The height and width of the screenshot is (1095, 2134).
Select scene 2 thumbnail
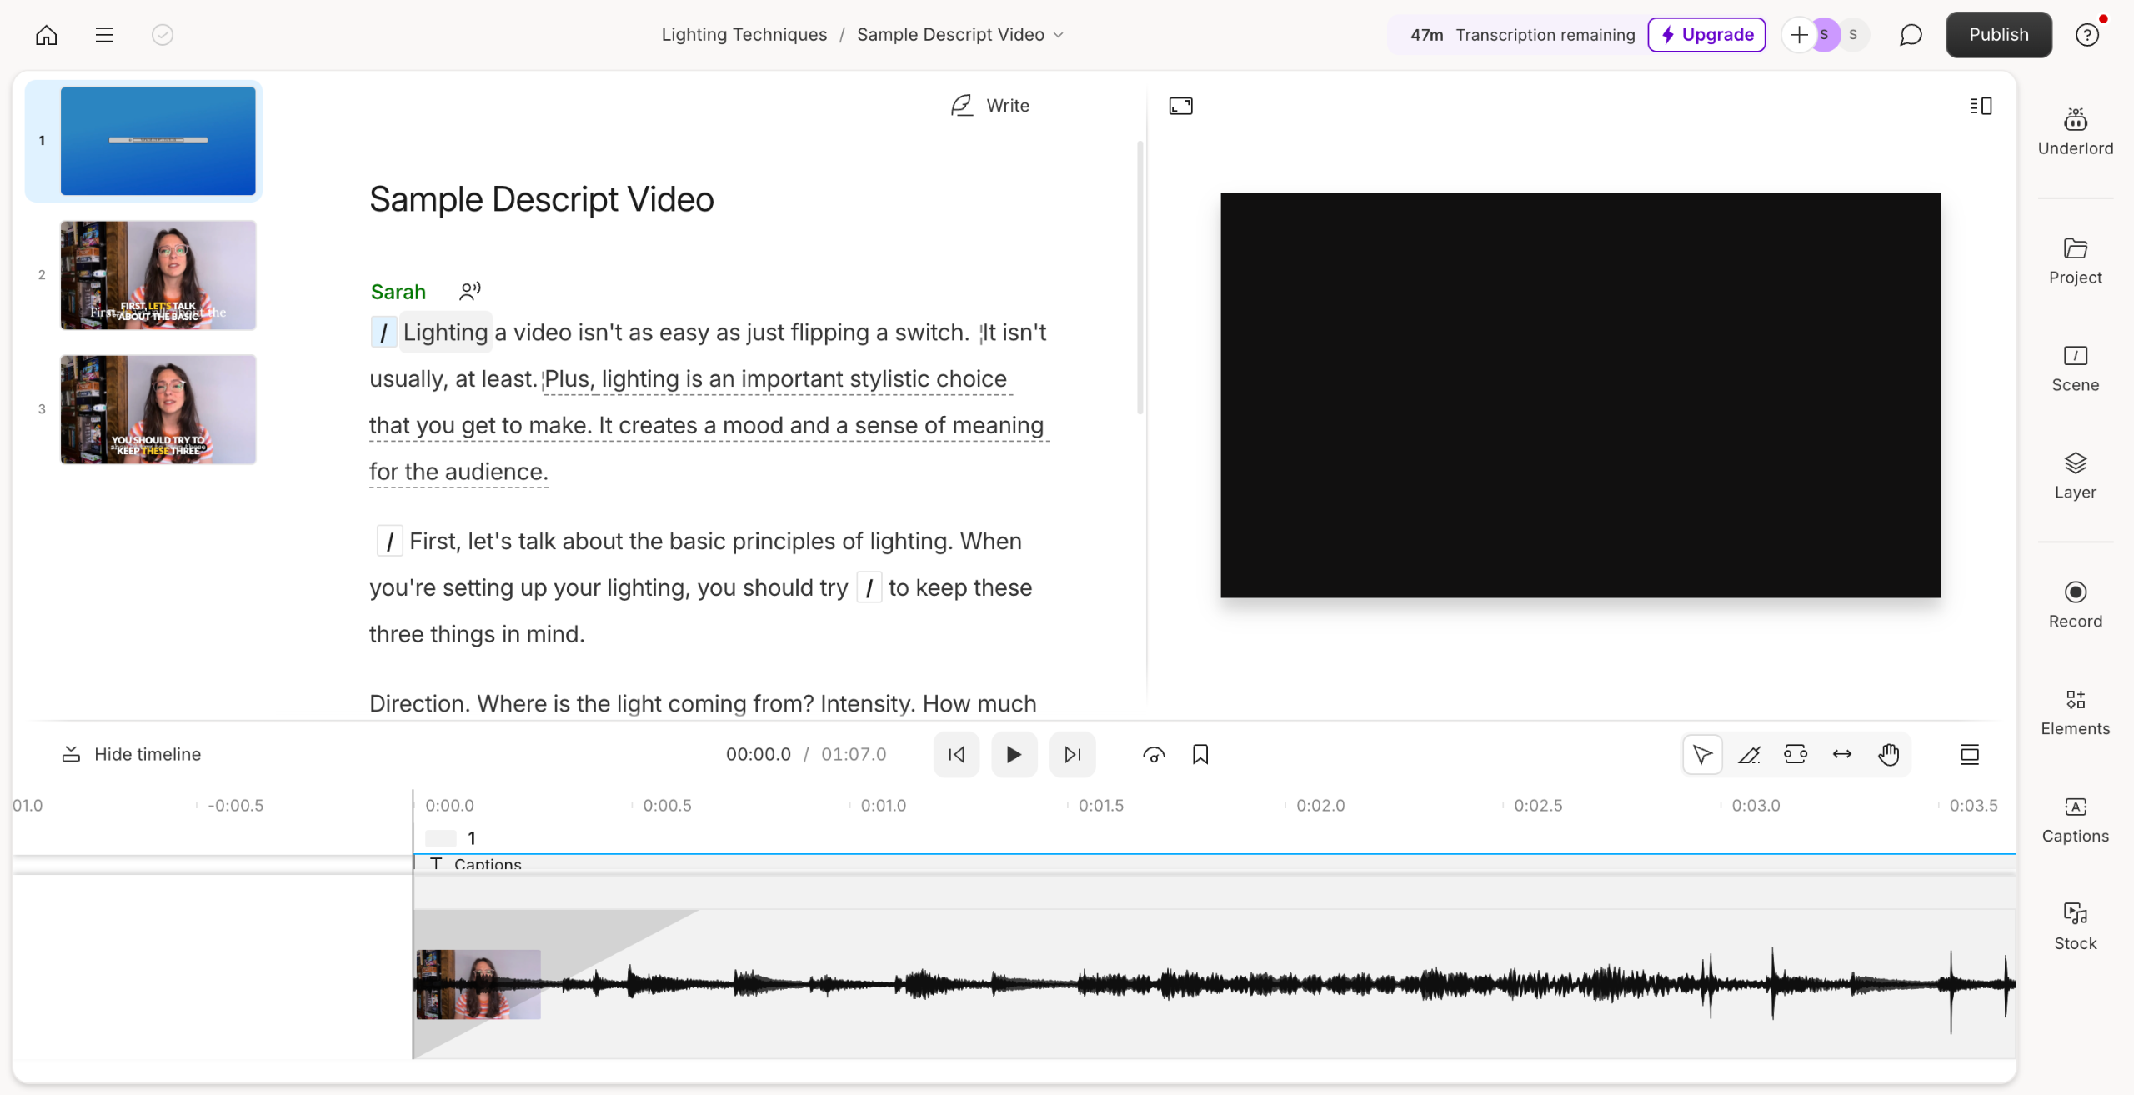pyautogui.click(x=158, y=275)
